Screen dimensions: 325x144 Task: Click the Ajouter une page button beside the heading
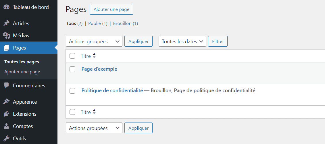point(111,9)
